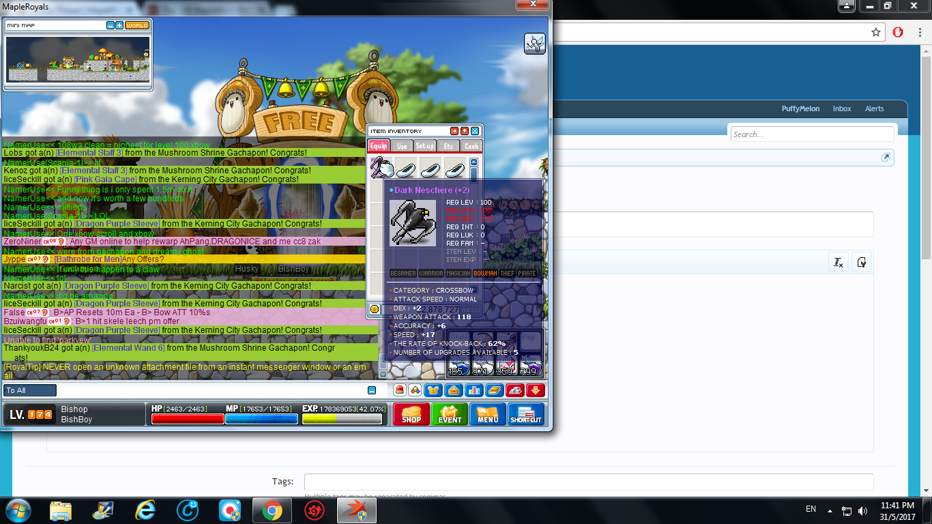Switch to the Equip inventory tab

pyautogui.click(x=379, y=146)
